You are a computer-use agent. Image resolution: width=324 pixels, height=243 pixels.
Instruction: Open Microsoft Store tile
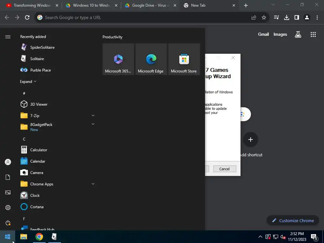pos(184,59)
